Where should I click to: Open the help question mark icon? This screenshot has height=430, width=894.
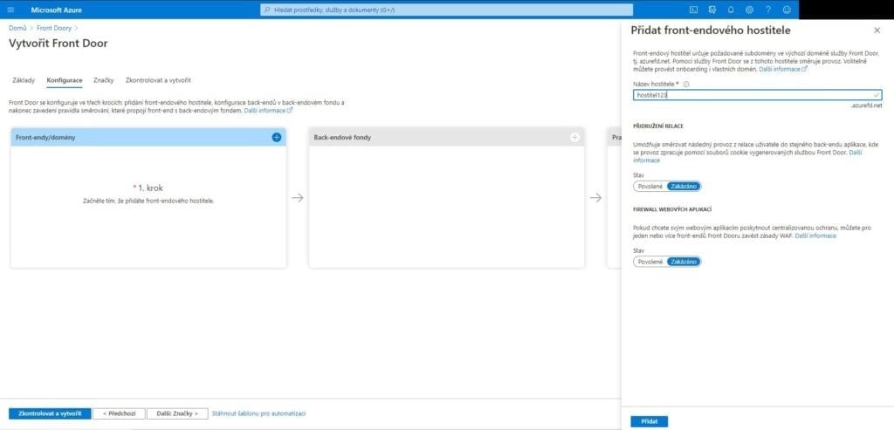click(x=768, y=10)
